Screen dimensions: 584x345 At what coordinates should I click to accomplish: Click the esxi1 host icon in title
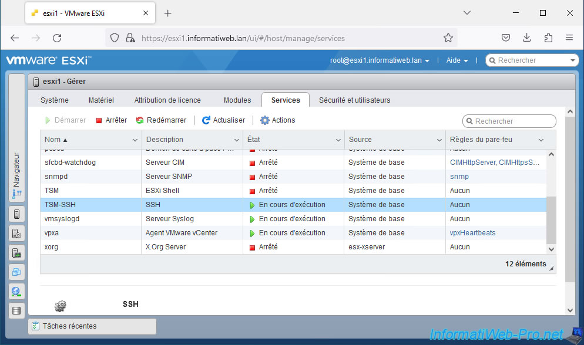[36, 82]
